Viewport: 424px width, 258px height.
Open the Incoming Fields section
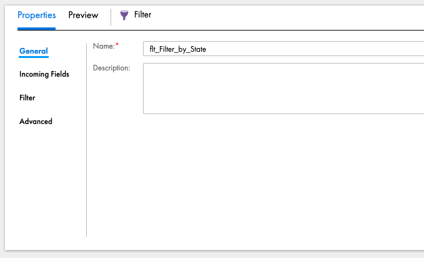click(x=44, y=74)
